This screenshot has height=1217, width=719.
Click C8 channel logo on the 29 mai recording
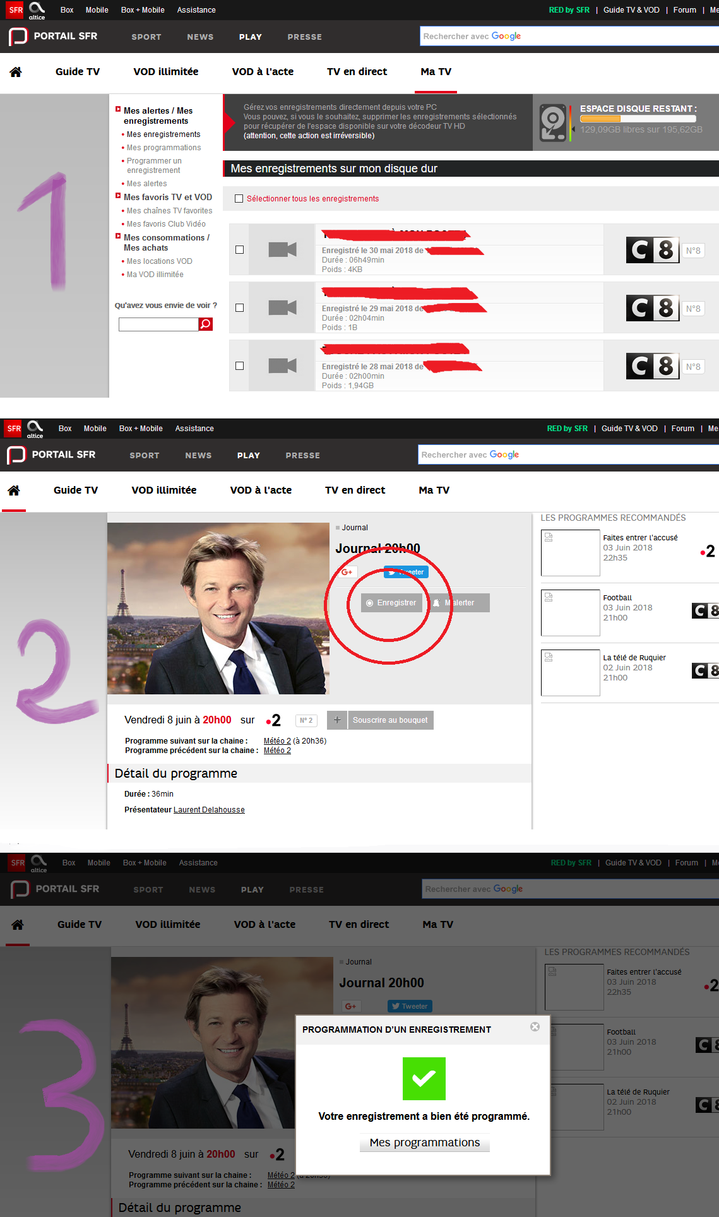tap(653, 308)
